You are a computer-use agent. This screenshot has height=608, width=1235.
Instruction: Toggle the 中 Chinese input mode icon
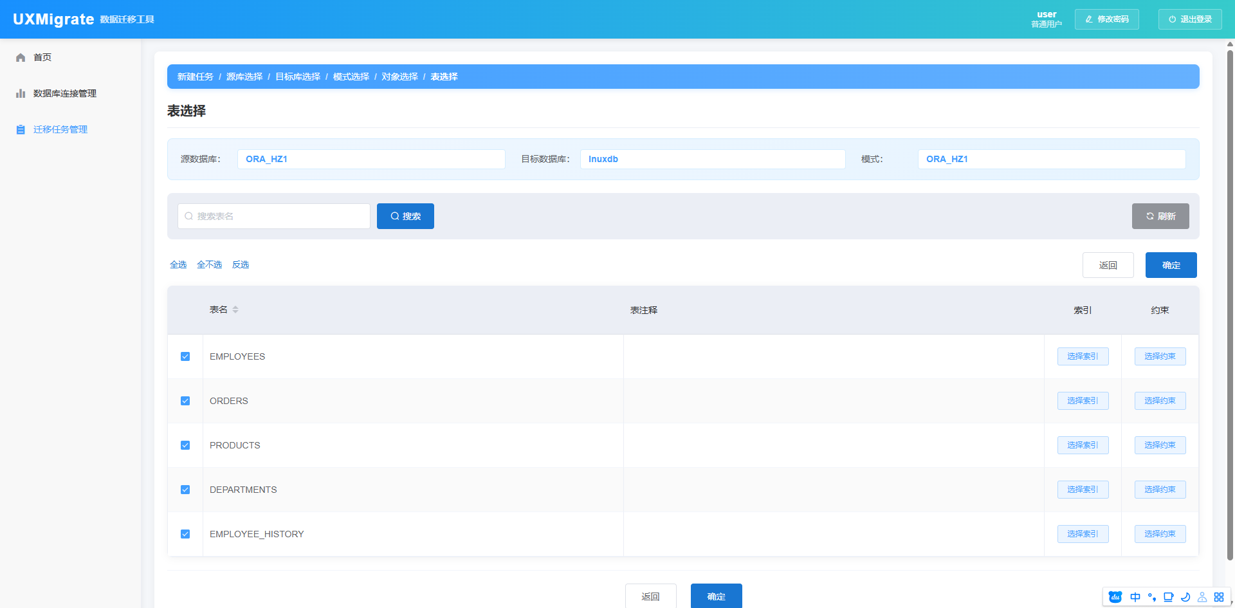pyautogui.click(x=1135, y=597)
